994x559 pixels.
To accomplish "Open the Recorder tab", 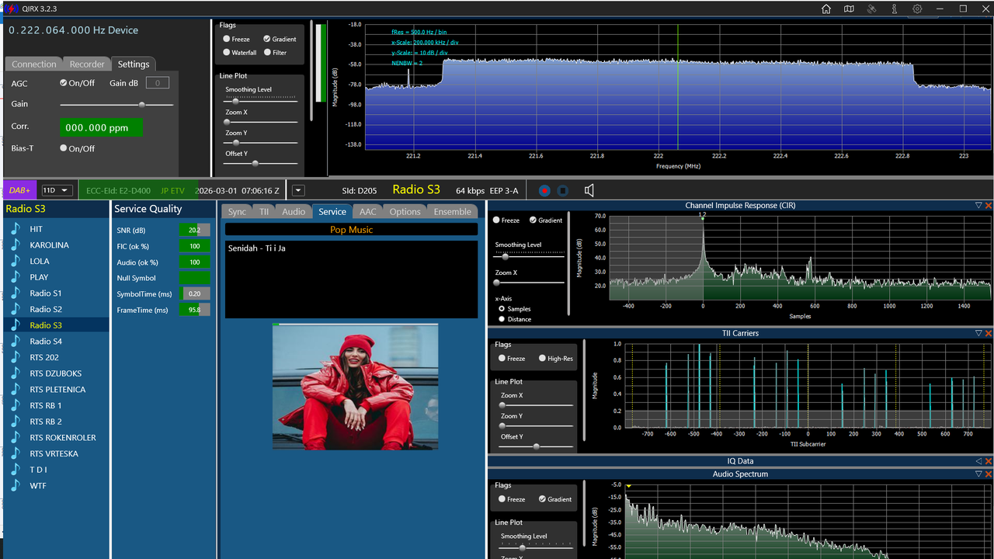I will click(x=87, y=64).
